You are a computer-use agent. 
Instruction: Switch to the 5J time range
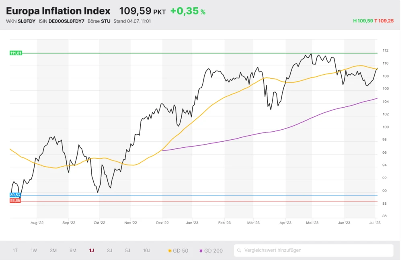[x=127, y=251]
